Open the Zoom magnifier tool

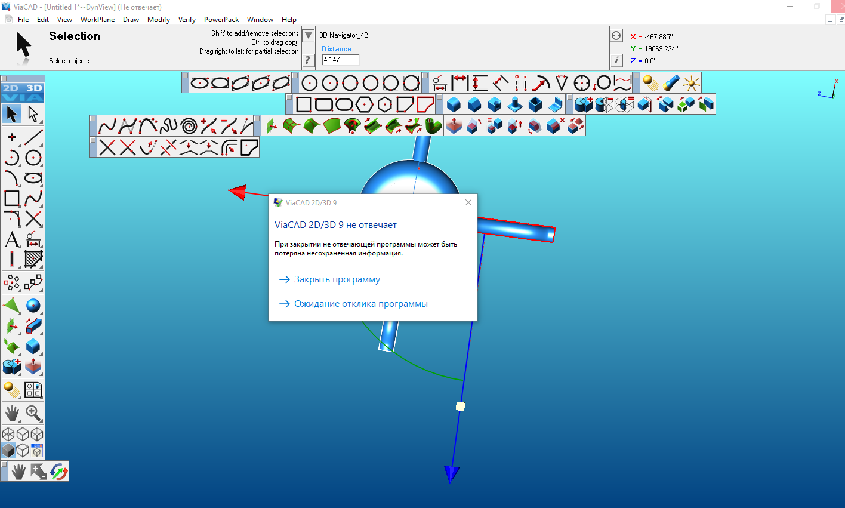coord(33,412)
